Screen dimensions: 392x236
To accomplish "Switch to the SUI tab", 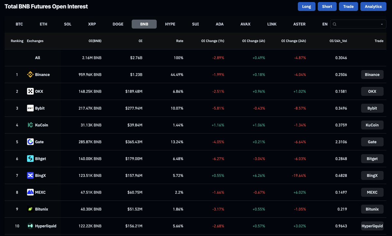I will (x=196, y=24).
